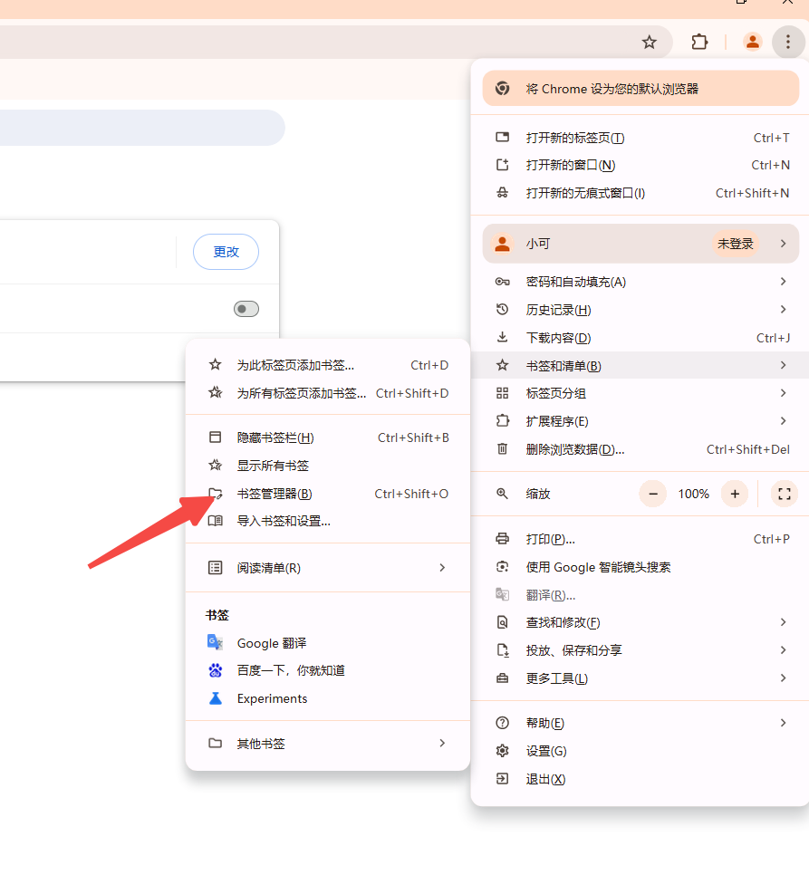Screen dimensions: 809x894
Task: Click the blue flask Experiments bookmark icon
Action: [215, 698]
